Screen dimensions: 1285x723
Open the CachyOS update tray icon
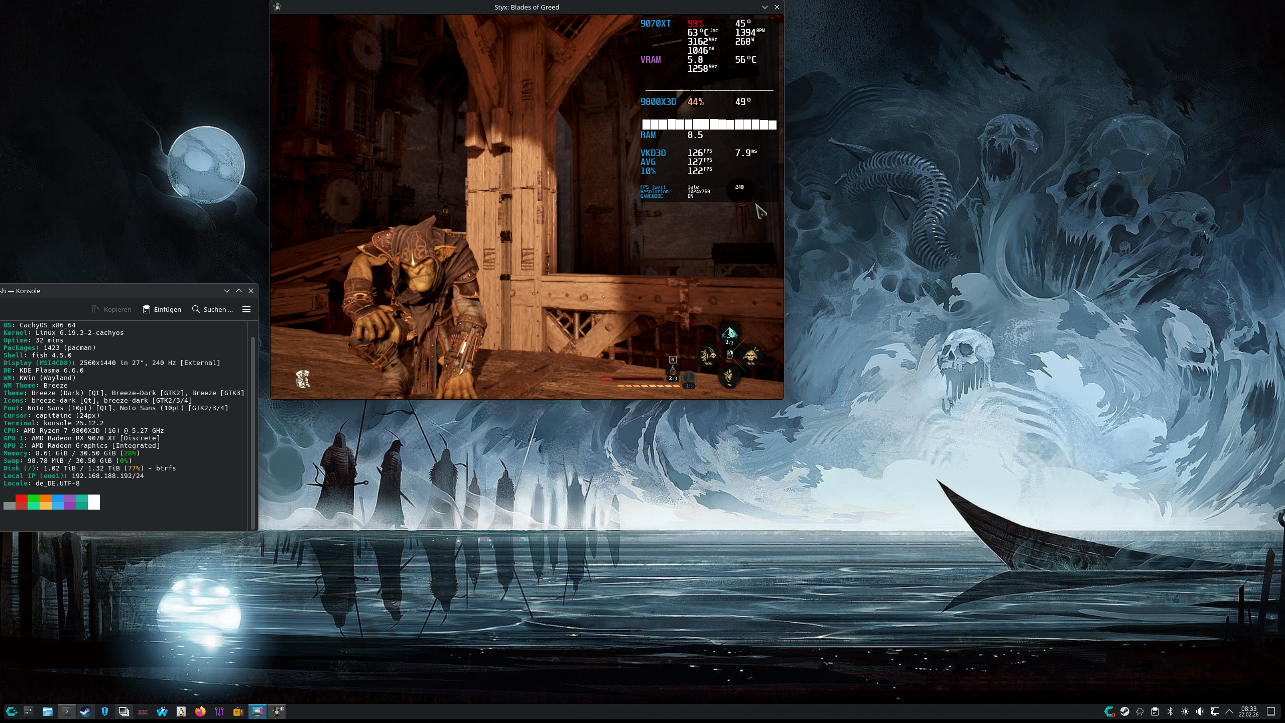pyautogui.click(x=1110, y=711)
